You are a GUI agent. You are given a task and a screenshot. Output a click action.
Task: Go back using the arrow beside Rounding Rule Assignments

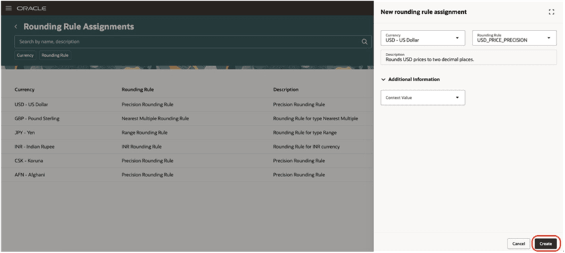click(x=16, y=26)
